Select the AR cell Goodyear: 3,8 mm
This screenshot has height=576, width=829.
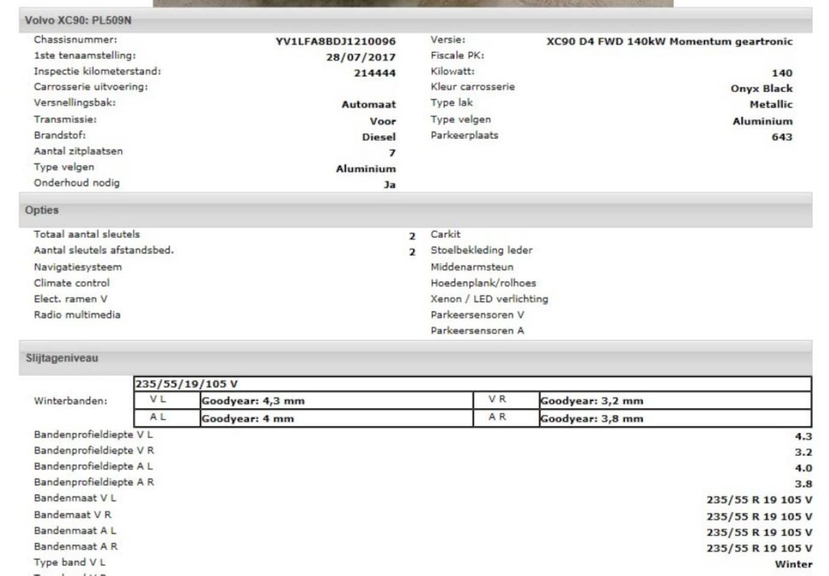coord(675,418)
